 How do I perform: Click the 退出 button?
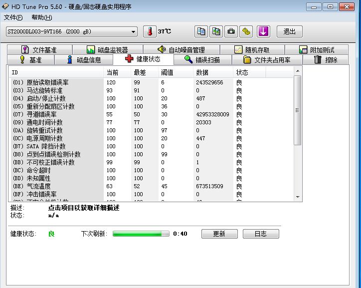(289, 31)
